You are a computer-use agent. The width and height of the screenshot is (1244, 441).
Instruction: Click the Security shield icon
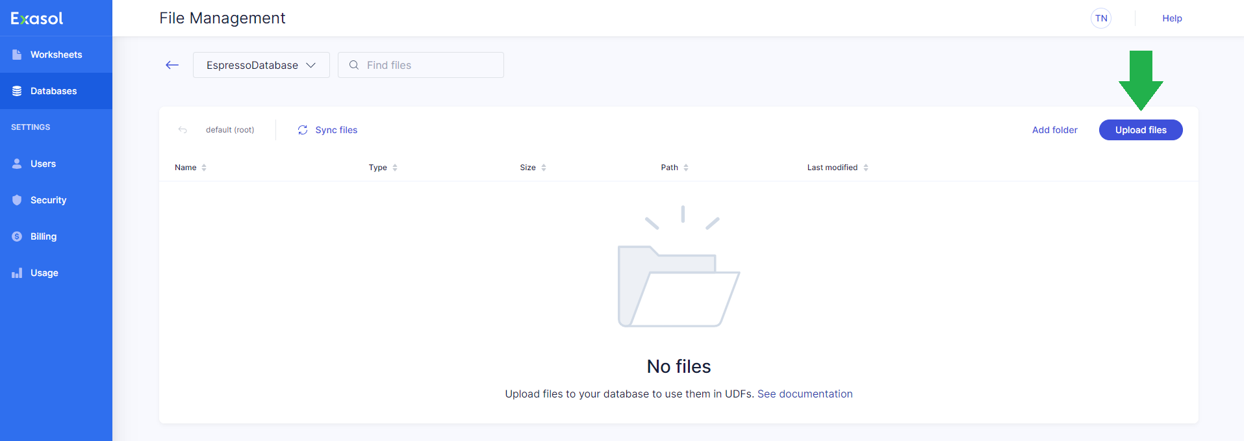17,200
